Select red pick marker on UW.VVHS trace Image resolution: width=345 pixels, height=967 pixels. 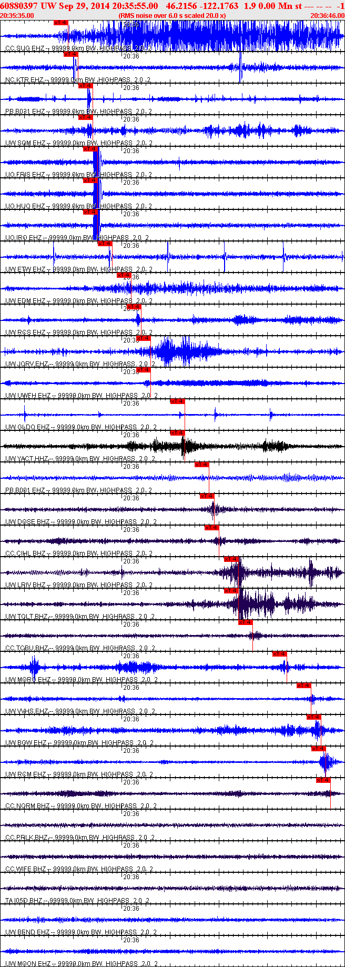click(x=303, y=686)
